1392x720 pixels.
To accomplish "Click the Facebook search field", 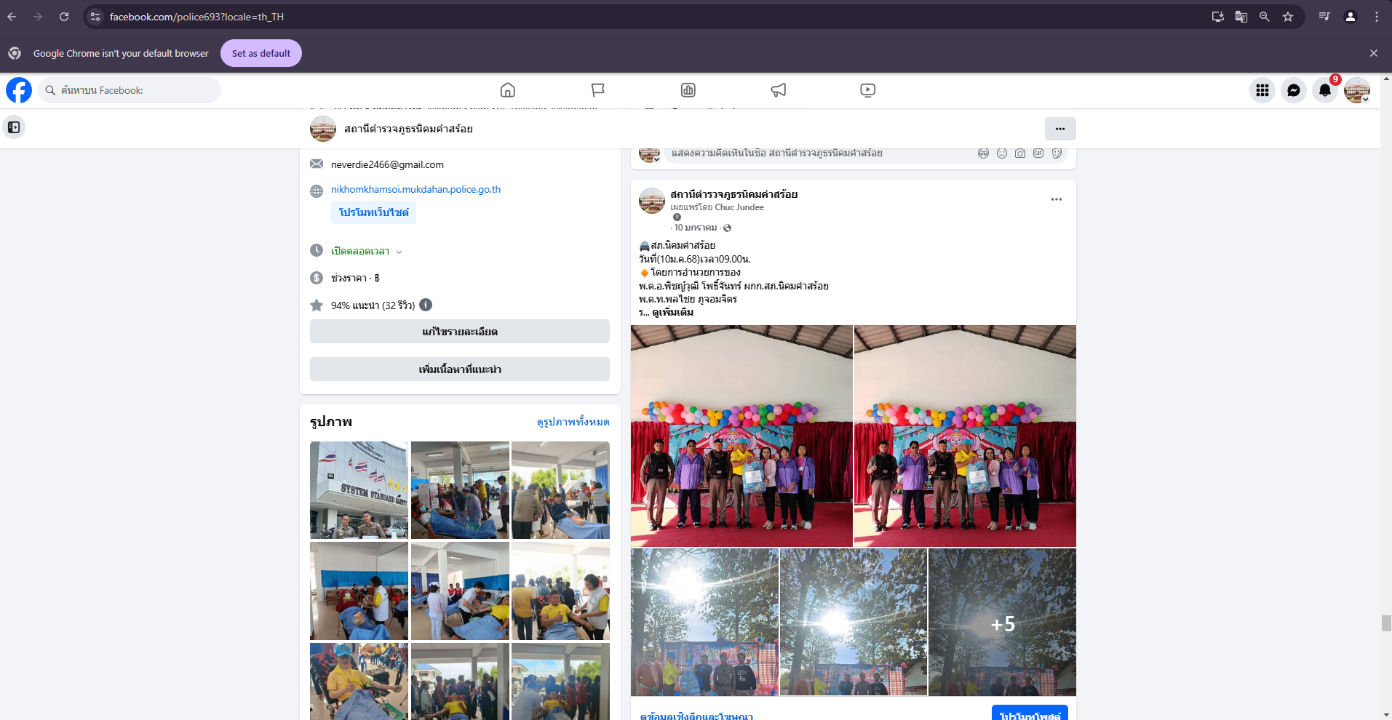I will 131,90.
